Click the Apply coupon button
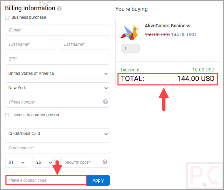This screenshot has height=190, width=224. (98, 180)
